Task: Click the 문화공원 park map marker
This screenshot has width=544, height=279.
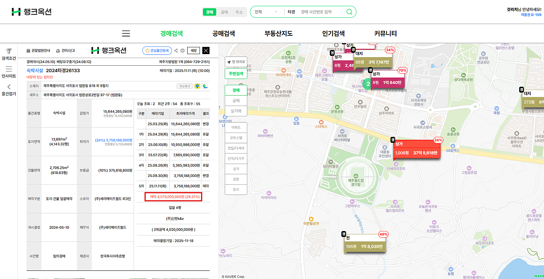Action: click(337, 107)
